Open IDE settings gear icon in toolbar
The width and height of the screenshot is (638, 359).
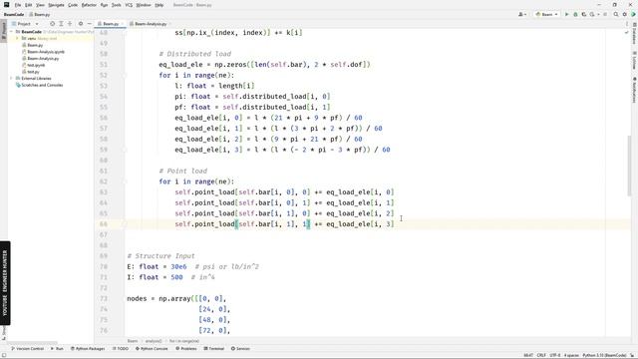click(x=625, y=14)
